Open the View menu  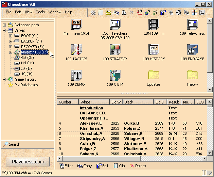29,12
